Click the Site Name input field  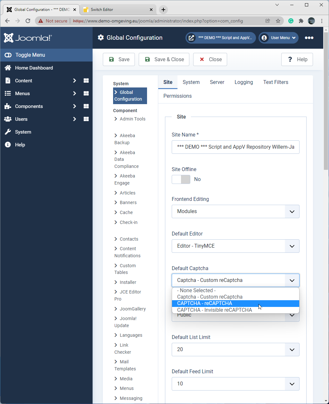[x=235, y=147]
